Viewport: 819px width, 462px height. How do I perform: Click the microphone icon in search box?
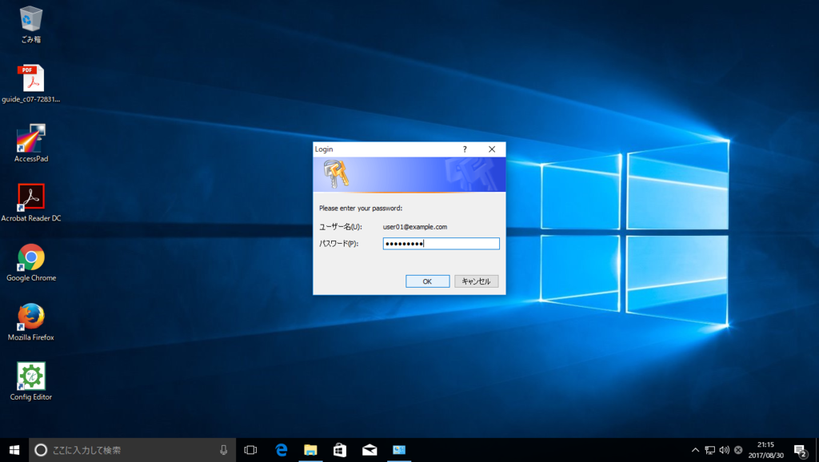click(224, 450)
